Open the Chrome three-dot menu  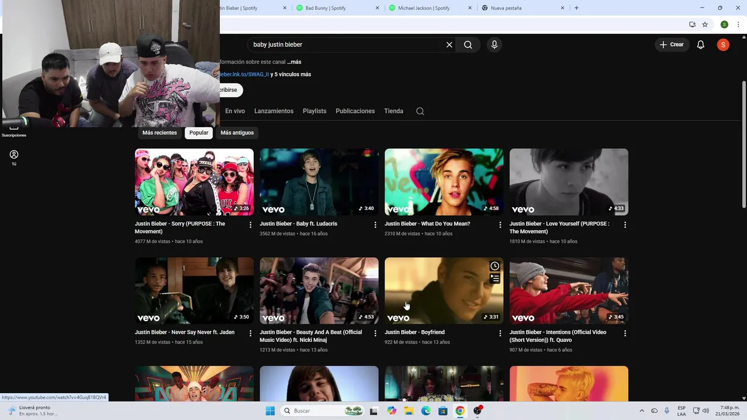tap(738, 24)
